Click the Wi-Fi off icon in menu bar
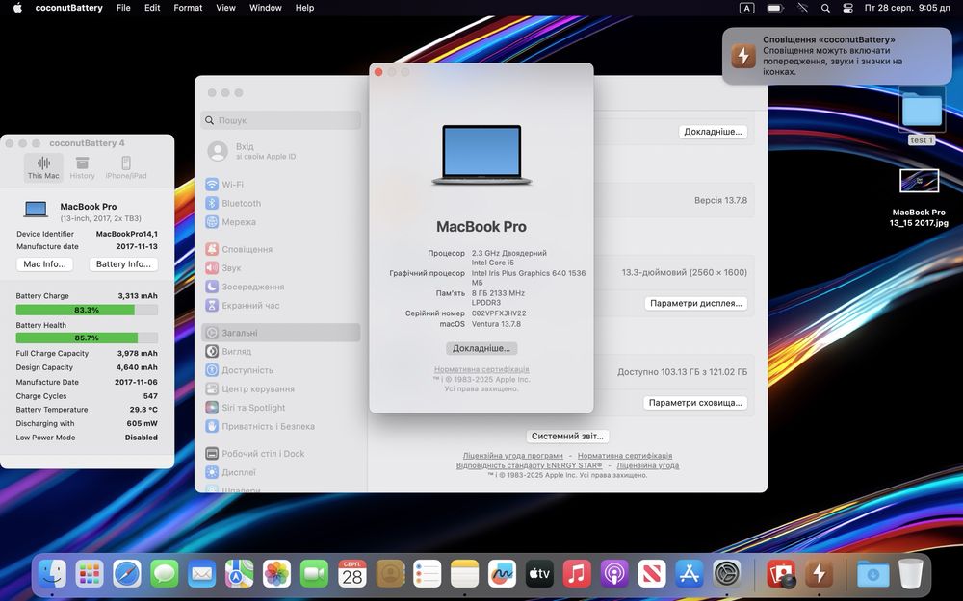This screenshot has width=963, height=601. [802, 8]
